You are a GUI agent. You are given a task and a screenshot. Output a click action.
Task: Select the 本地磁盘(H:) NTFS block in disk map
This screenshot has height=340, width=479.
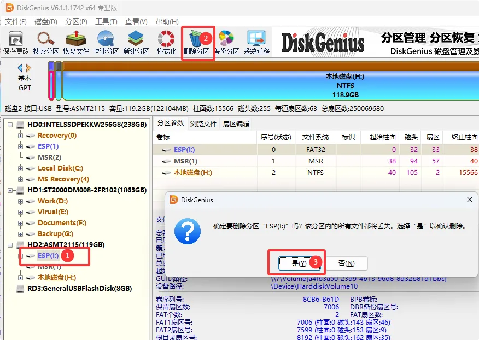271,81
